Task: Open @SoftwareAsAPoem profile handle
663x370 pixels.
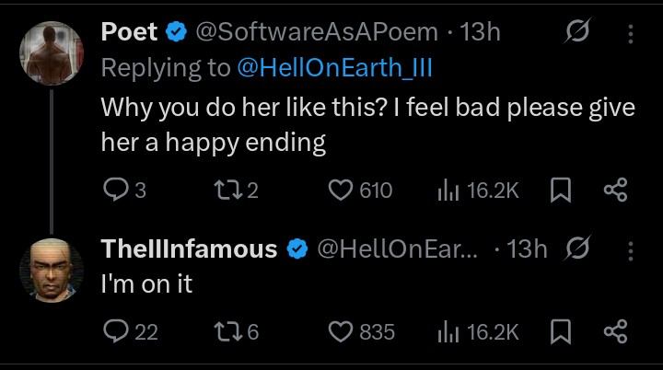Action: [x=317, y=32]
